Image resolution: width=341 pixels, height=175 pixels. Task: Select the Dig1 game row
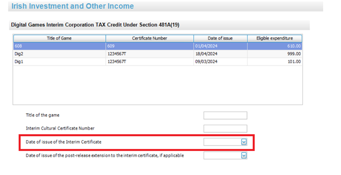[x=157, y=61]
